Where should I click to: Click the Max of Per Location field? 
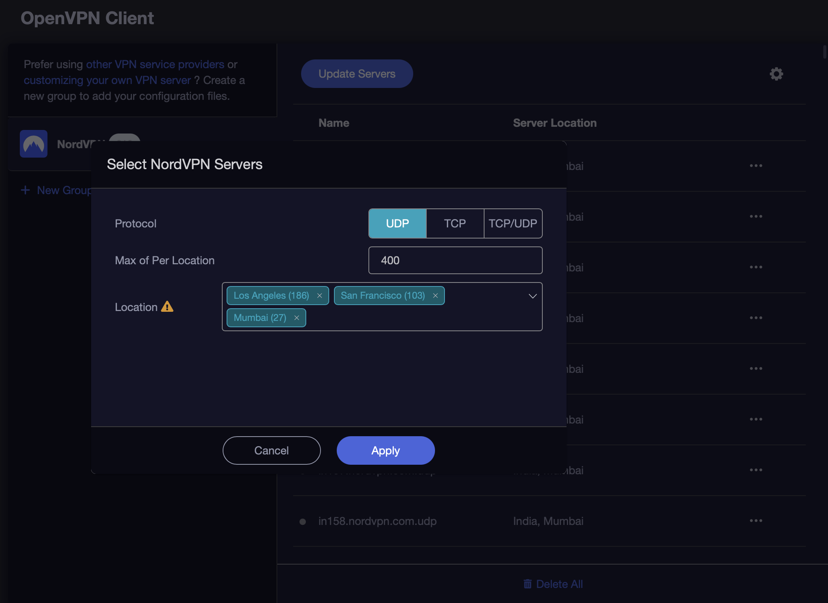coord(455,260)
